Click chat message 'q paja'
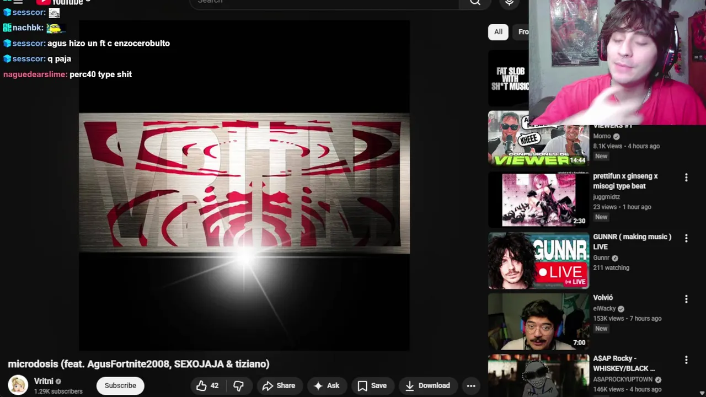706x397 pixels. pos(59,59)
